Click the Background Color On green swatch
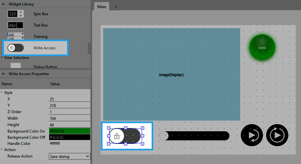 coord(69,131)
